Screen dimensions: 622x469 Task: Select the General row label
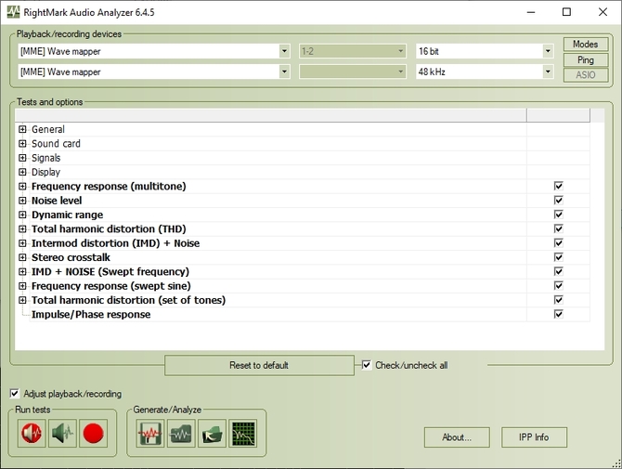(x=48, y=129)
